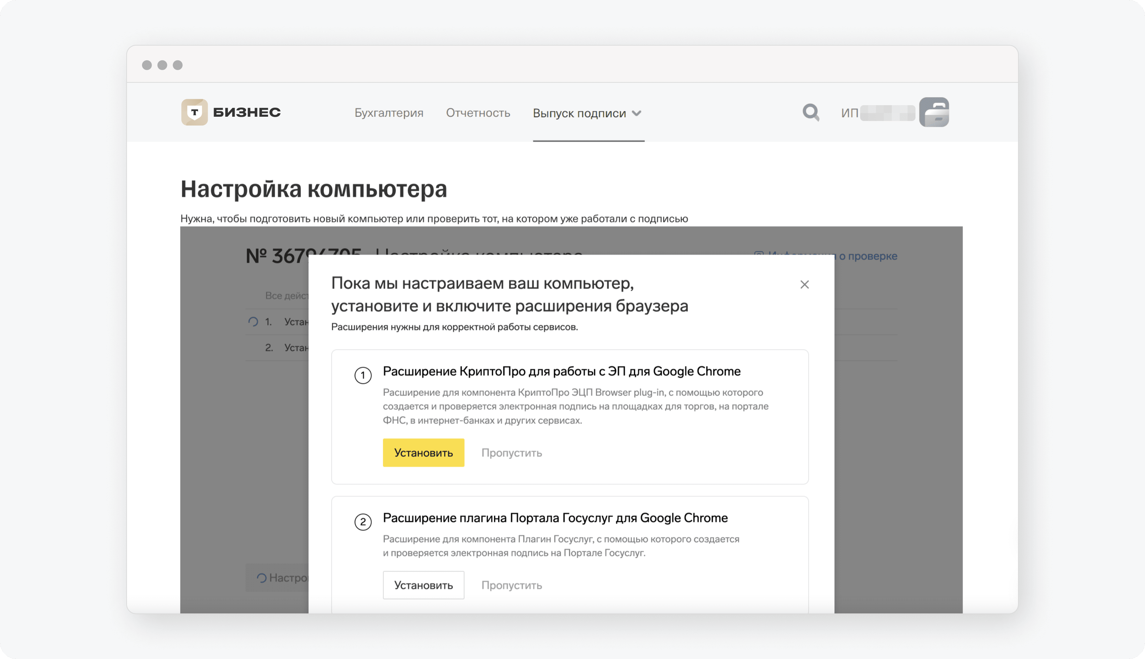Click the 'Расширение КриптоПро для работы с ЭП' title
The height and width of the screenshot is (659, 1145).
coord(562,372)
